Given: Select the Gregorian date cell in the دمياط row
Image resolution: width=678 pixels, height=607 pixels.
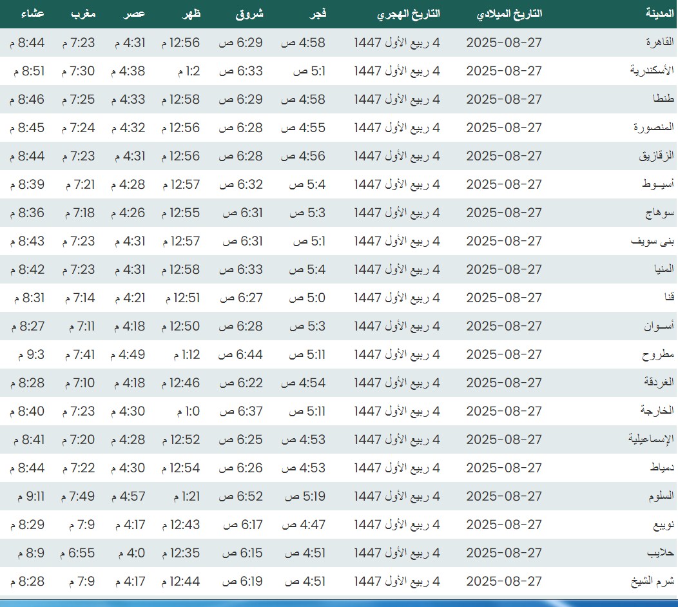Looking at the screenshot, I should pos(504,468).
